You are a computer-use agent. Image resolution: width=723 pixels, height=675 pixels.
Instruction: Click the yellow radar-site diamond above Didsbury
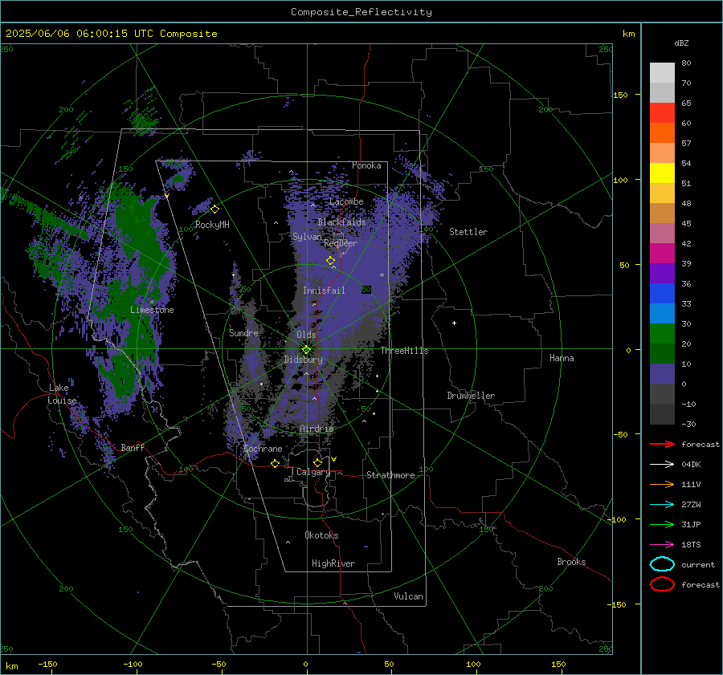coord(306,350)
